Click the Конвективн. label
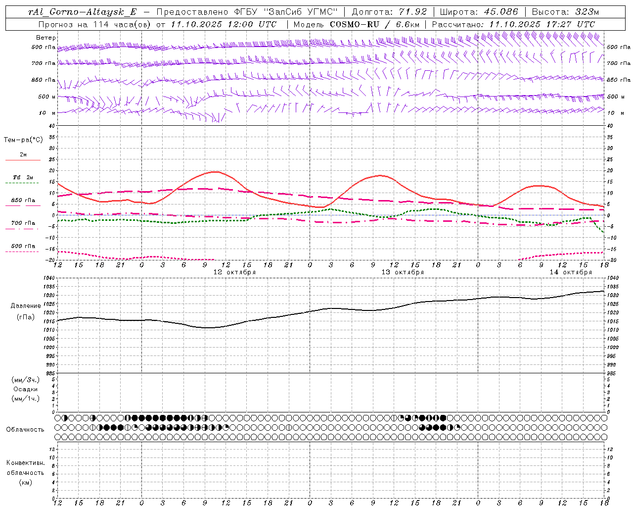This screenshot has height=507, width=633. tap(25, 463)
